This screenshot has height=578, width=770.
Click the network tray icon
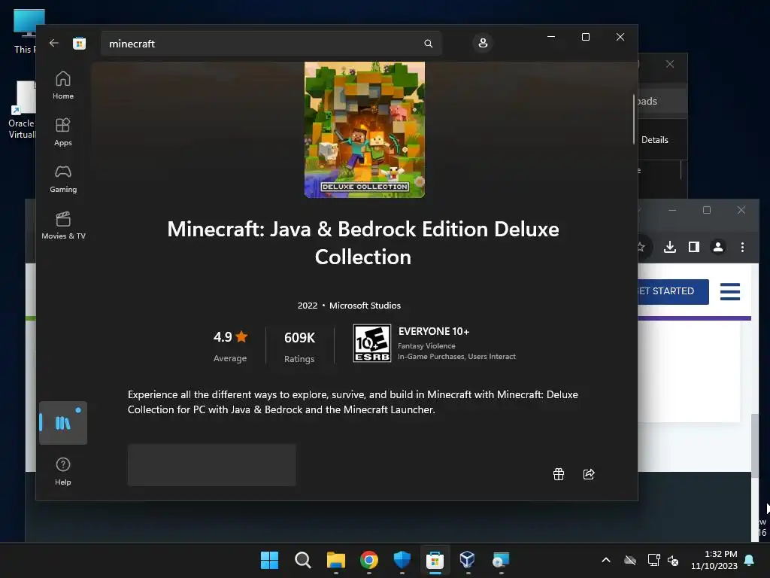point(653,560)
